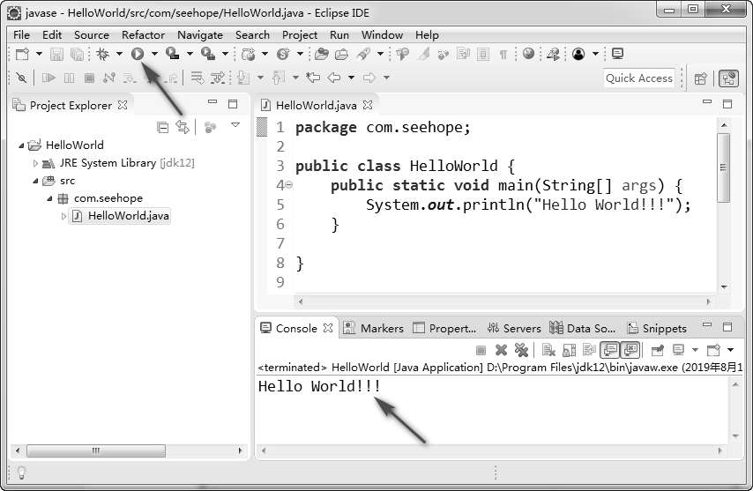
Task: Click the Last Edit Location icon
Action: (313, 78)
